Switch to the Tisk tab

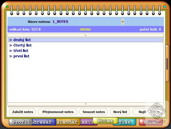[127, 122]
